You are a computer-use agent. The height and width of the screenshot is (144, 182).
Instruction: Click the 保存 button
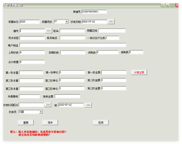pos(50,122)
